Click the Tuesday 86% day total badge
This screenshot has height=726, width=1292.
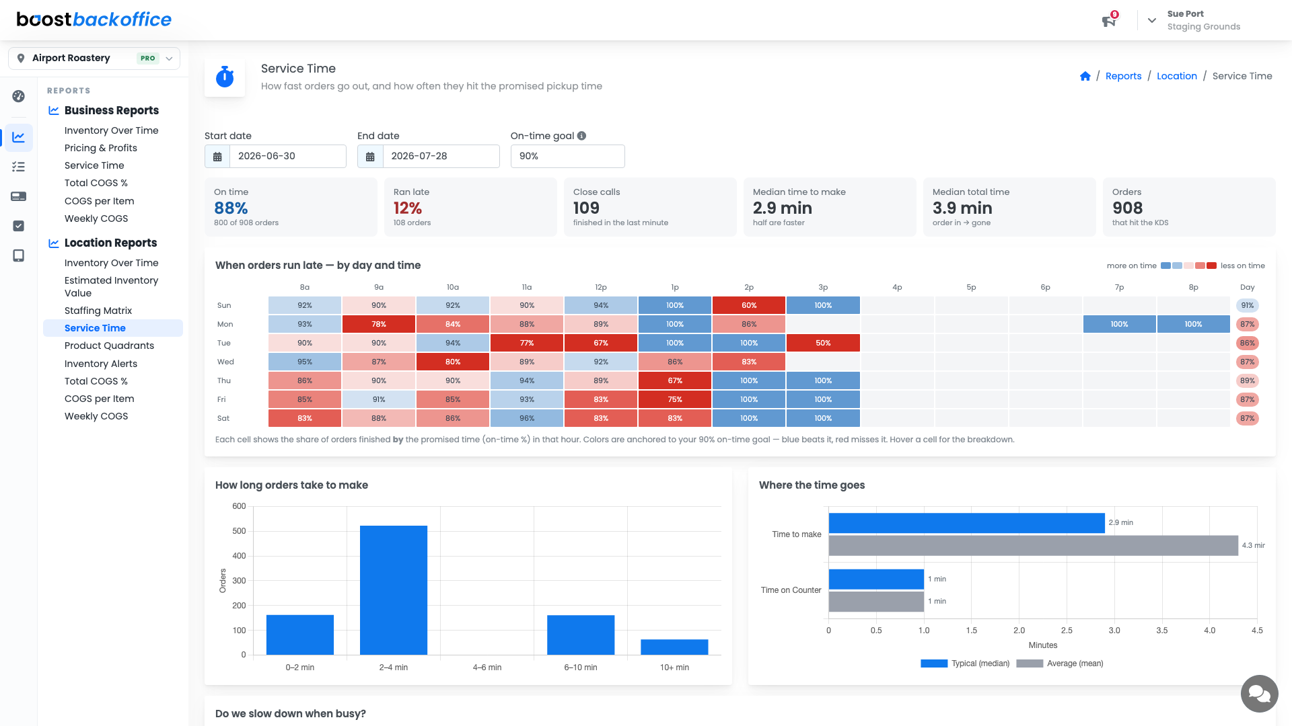[x=1248, y=344]
